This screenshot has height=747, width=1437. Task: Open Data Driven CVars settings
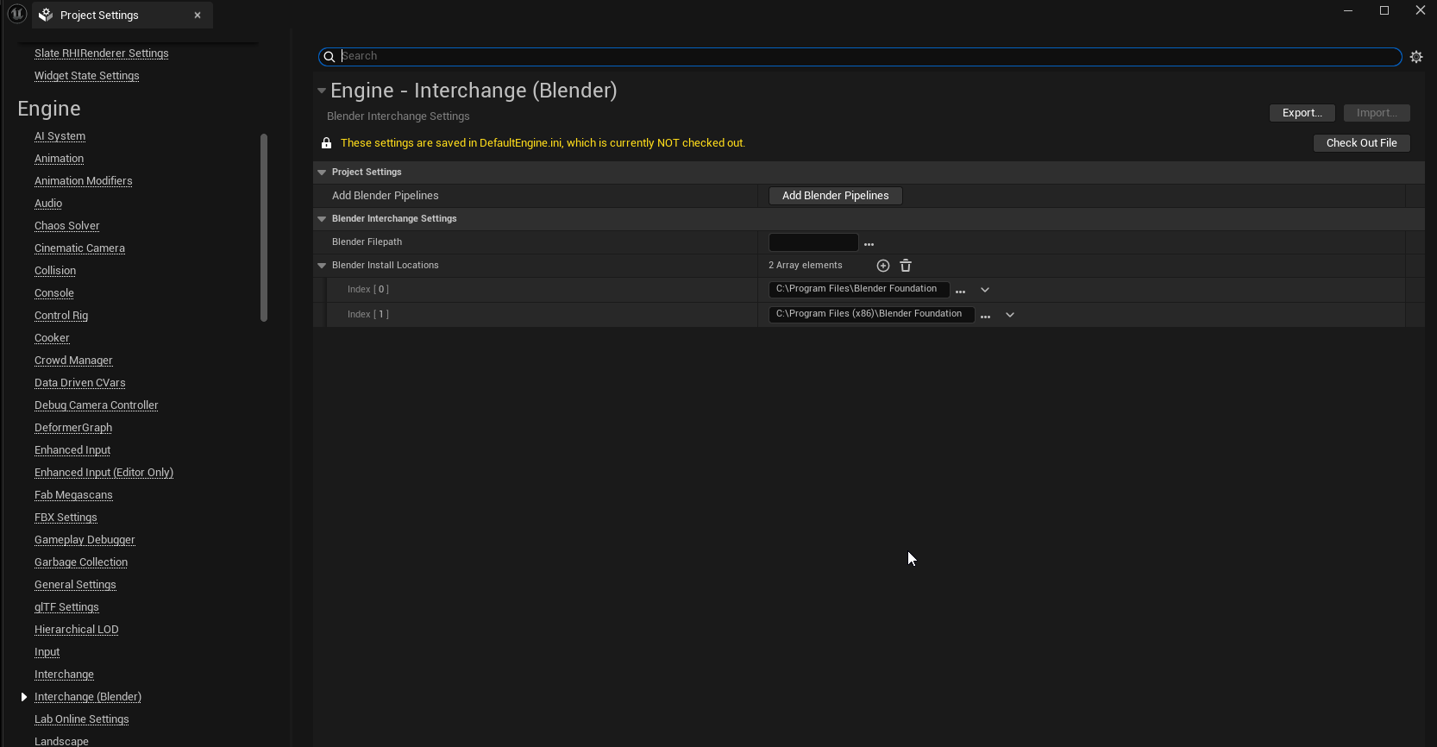click(80, 383)
